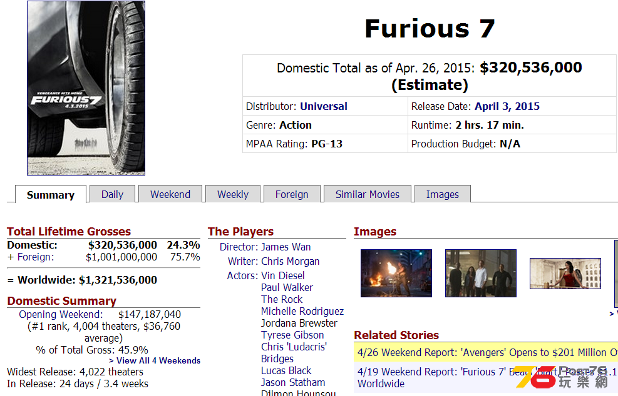Expand View All 4 Weekends link
This screenshot has height=396, width=618.
coord(155,360)
